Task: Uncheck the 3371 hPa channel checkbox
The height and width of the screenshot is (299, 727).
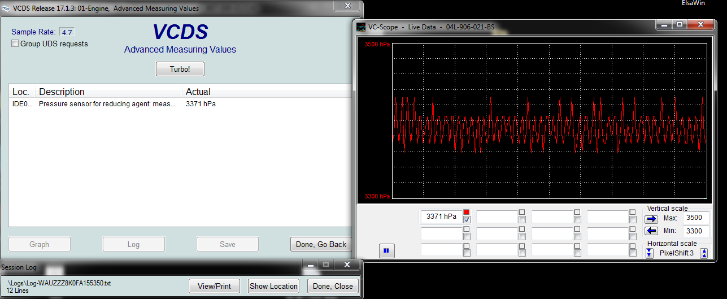Action: 467,220
